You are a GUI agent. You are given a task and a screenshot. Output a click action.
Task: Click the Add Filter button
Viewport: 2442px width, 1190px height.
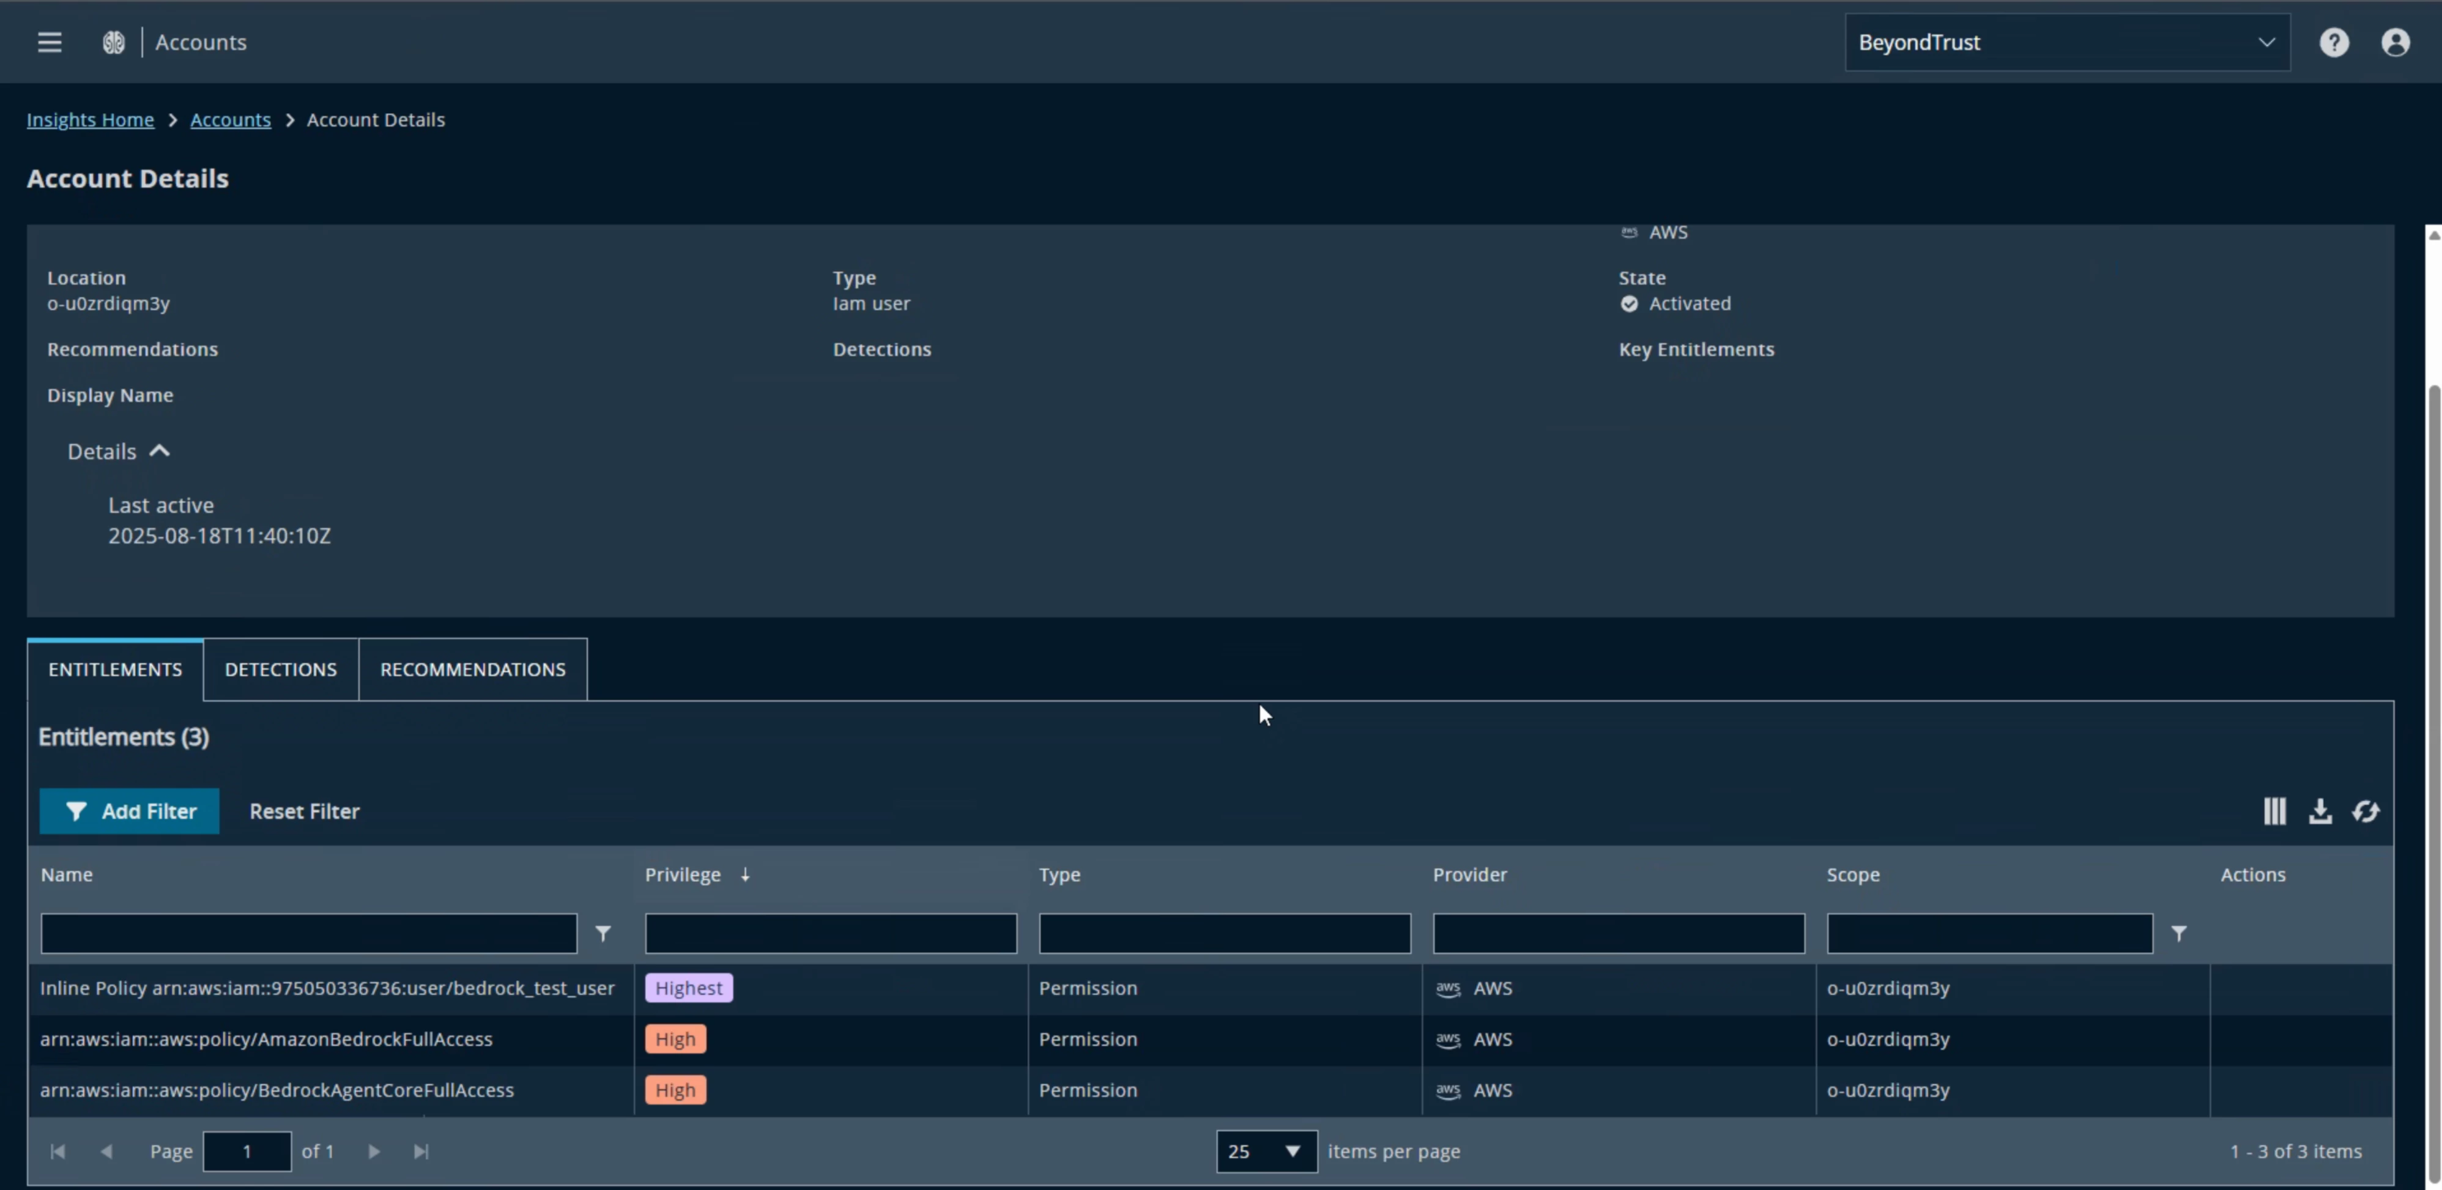coord(129,811)
